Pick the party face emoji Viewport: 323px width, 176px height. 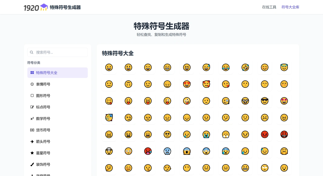click(x=109, y=118)
